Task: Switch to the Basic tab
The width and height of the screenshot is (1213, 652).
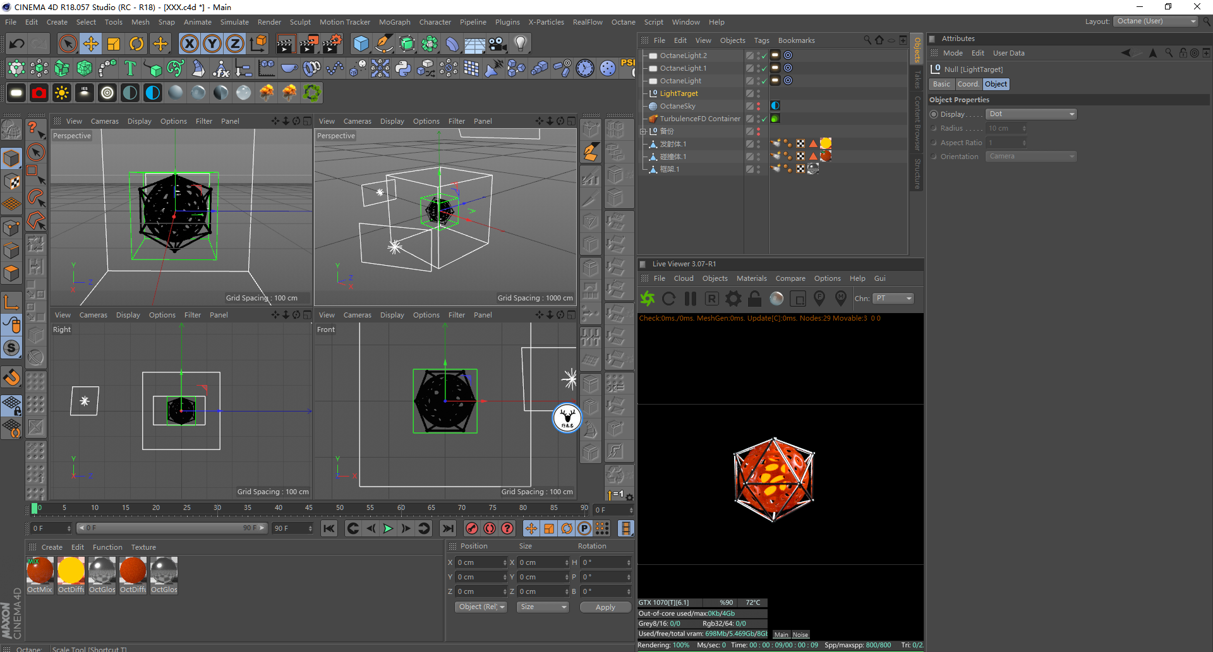Action: pyautogui.click(x=941, y=84)
